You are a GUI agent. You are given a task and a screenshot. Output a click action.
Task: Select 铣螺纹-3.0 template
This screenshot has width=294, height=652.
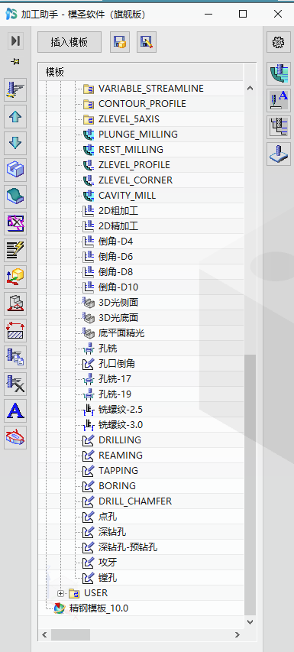point(121,425)
